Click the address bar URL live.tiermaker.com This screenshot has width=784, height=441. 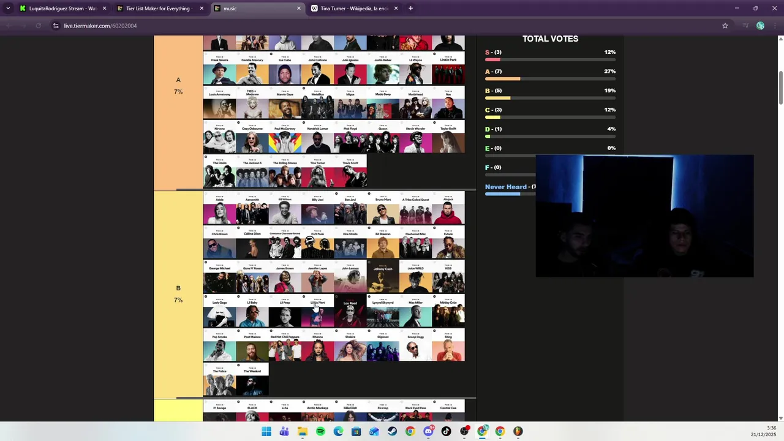pos(100,26)
